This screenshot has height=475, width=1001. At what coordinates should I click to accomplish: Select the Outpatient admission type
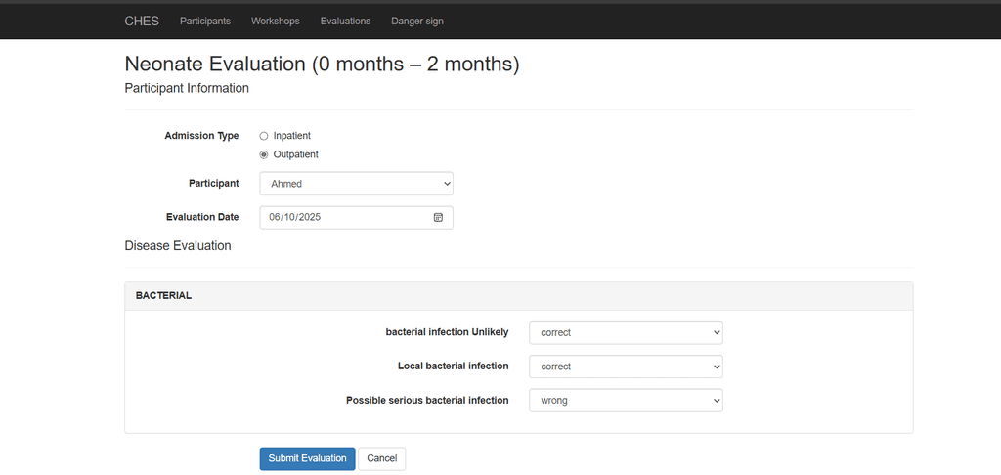tap(264, 154)
